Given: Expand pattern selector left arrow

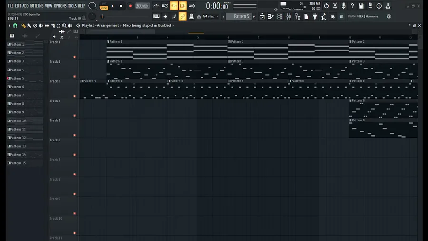Looking at the screenshot, I should [224, 16].
